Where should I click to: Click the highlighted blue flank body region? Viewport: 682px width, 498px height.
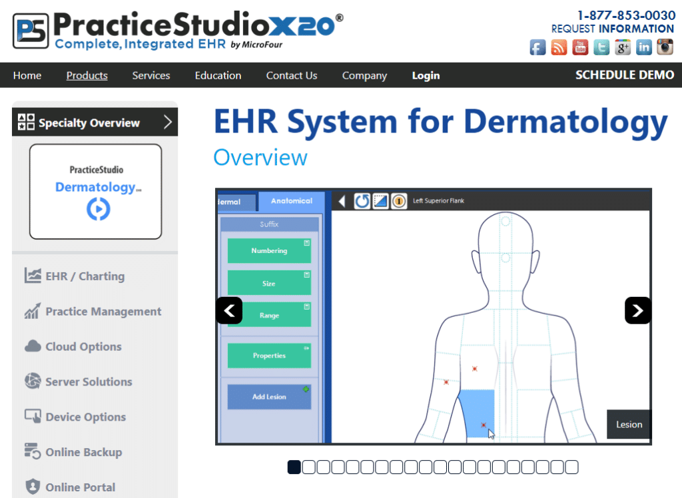coord(477,413)
